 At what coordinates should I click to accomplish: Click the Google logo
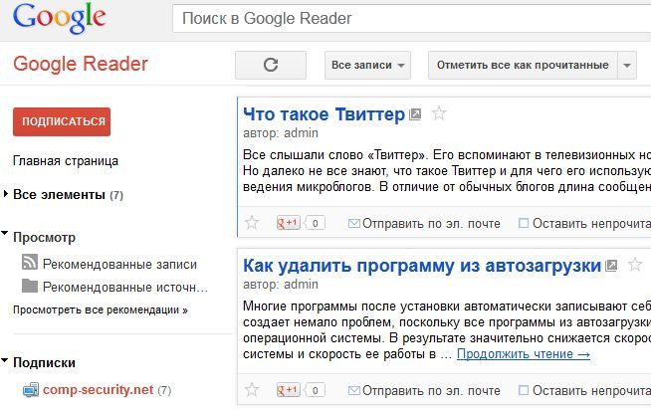60,18
